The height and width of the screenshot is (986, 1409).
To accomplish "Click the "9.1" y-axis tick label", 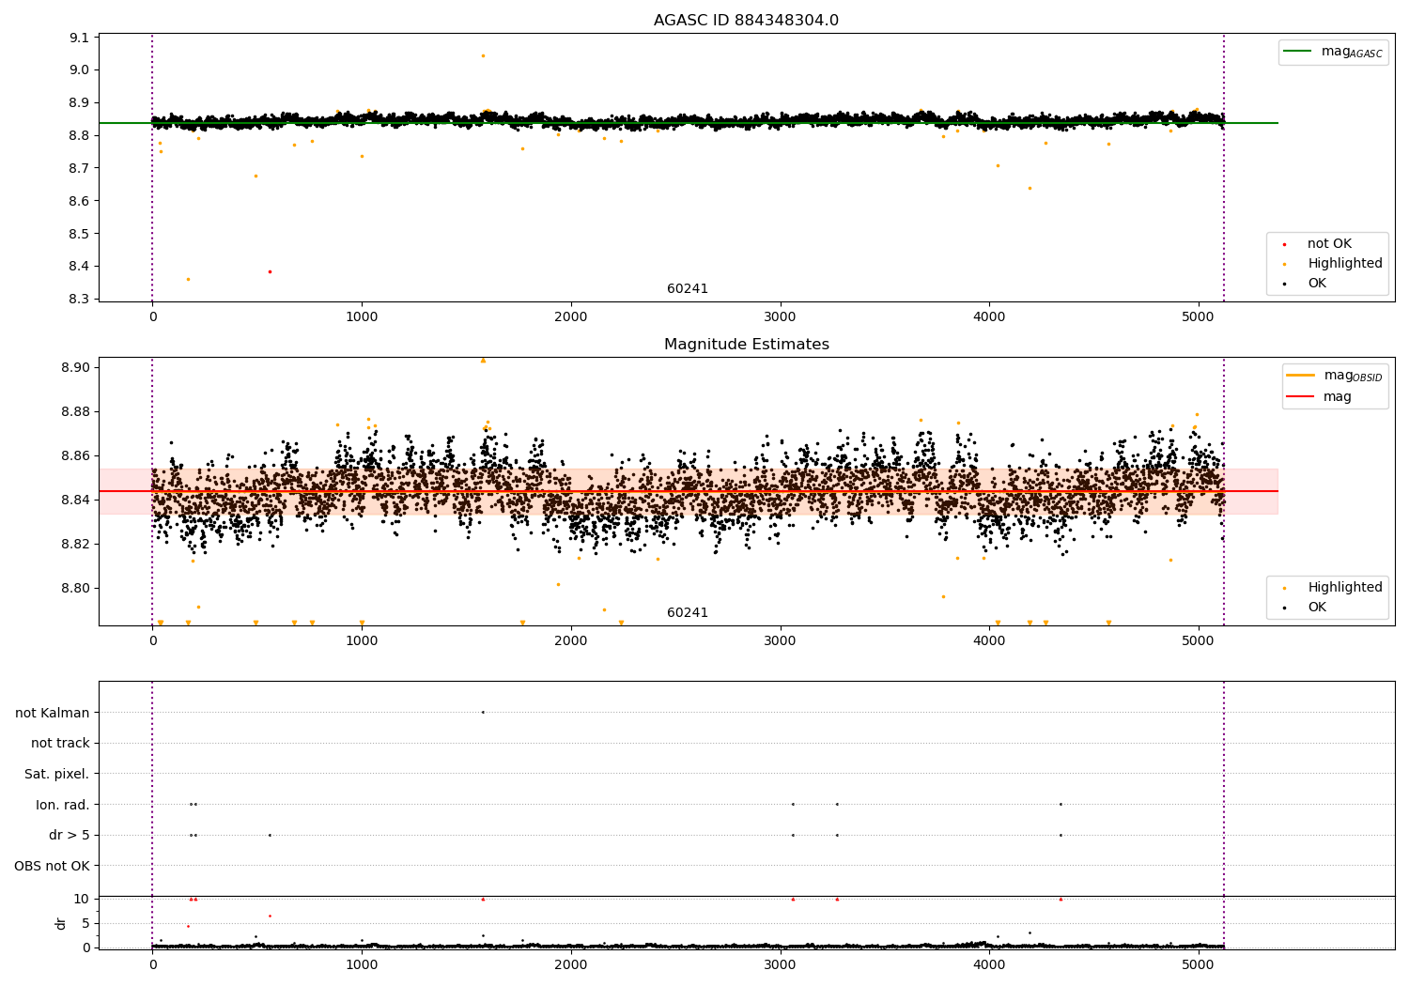I will (80, 38).
